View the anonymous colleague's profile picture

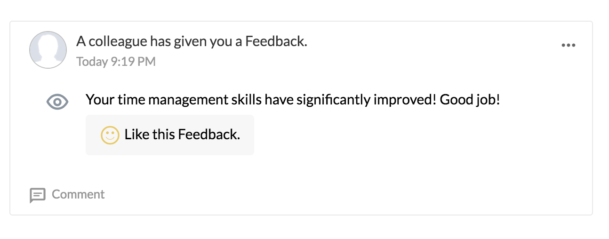pos(48,50)
